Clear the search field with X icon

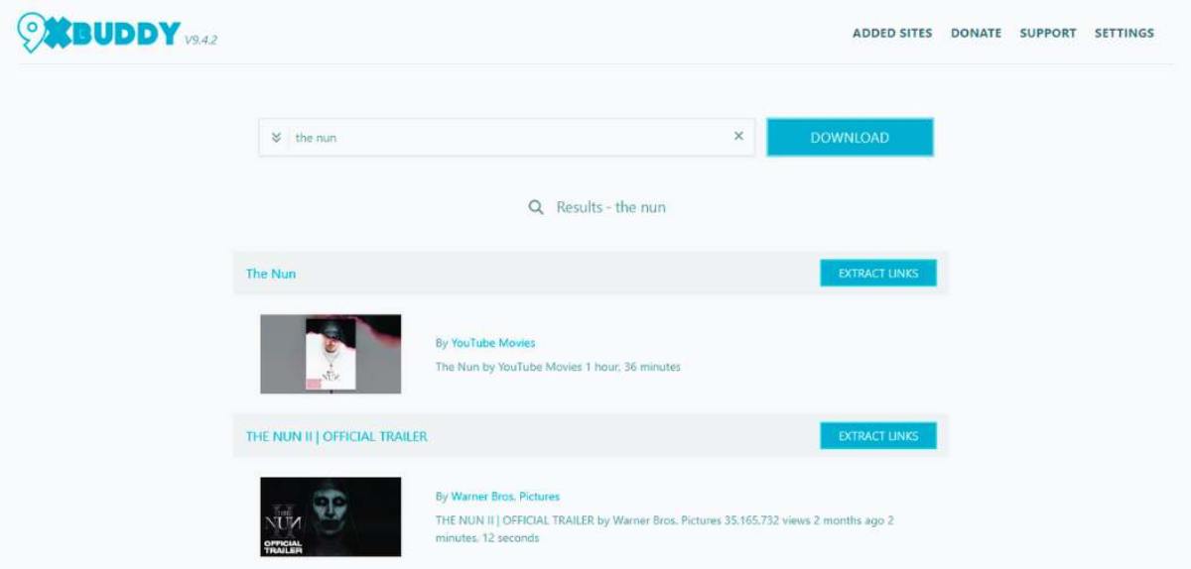(738, 137)
